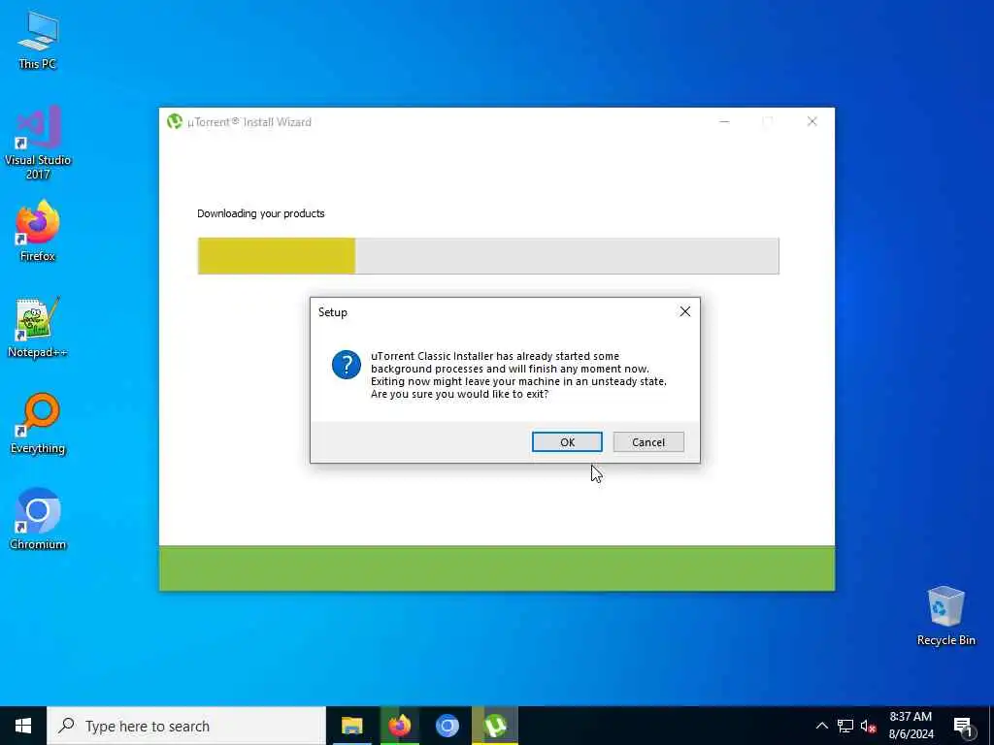Click the uTorrent logo in wizard title bar
The image size is (994, 745).
[x=175, y=121]
